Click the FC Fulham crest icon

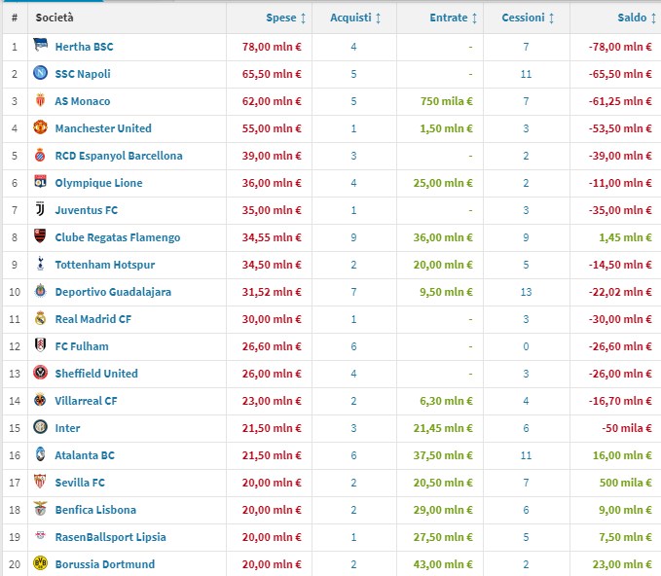41,345
